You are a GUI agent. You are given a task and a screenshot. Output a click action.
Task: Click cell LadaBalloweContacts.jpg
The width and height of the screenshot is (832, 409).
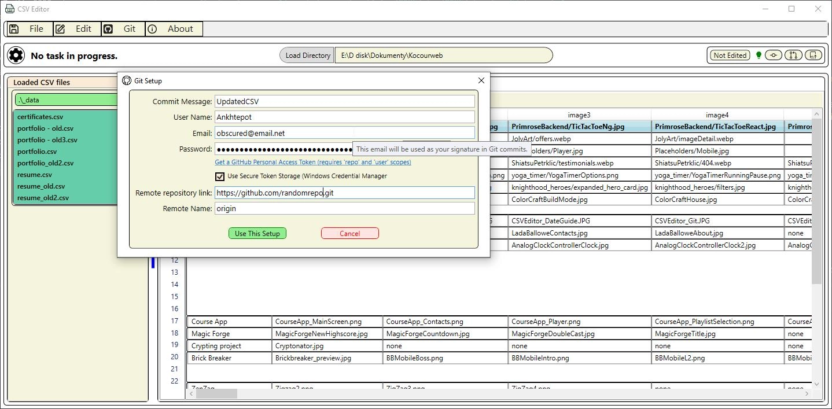[580, 233]
